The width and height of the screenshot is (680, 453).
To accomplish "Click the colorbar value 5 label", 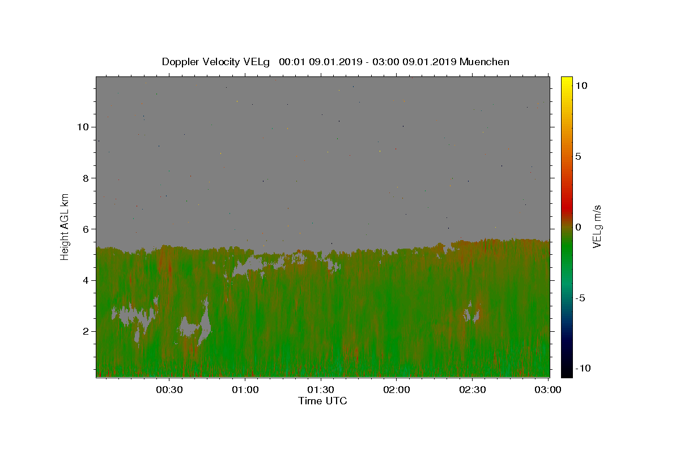I will 578,156.
